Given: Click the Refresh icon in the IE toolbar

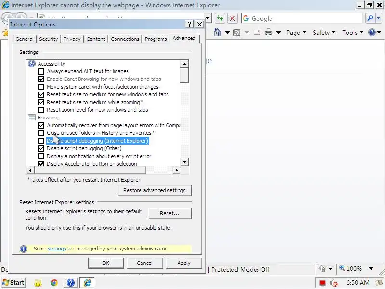Looking at the screenshot, I should pos(220,18).
